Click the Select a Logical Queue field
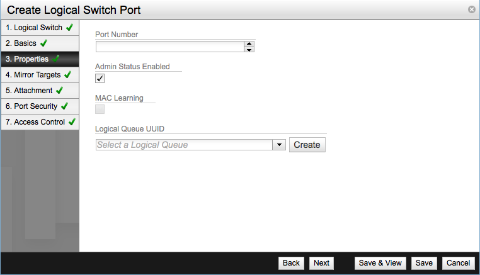Viewport: 480px width, 275px height. coord(184,145)
